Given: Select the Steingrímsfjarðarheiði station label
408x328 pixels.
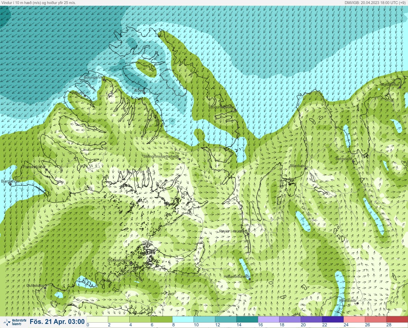Looking at the screenshot, I should [x=161, y=156].
